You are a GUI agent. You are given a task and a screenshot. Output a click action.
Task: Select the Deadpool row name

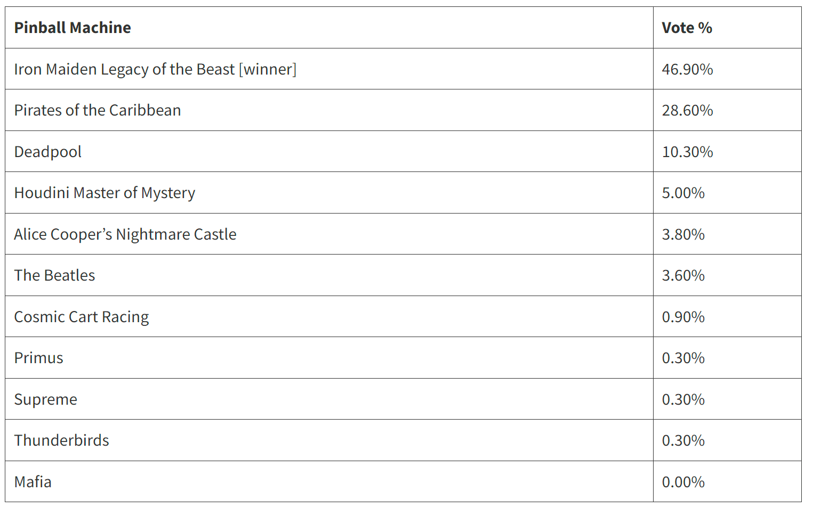[x=48, y=152]
